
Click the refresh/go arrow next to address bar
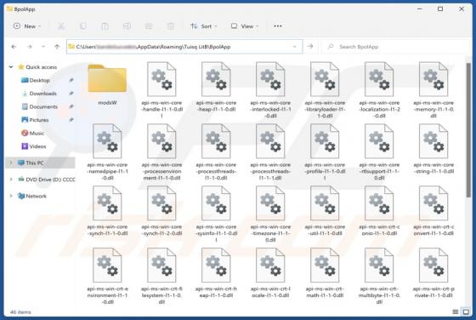310,46
